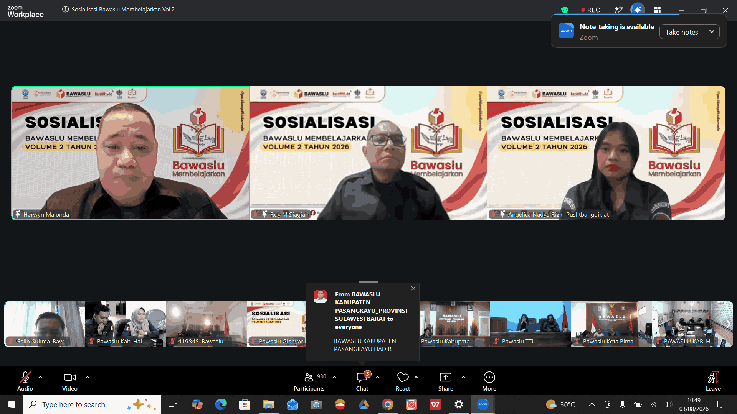Viewport: 737px width, 414px height.
Task: Open Windows Settings from the taskbar
Action: pos(459,404)
